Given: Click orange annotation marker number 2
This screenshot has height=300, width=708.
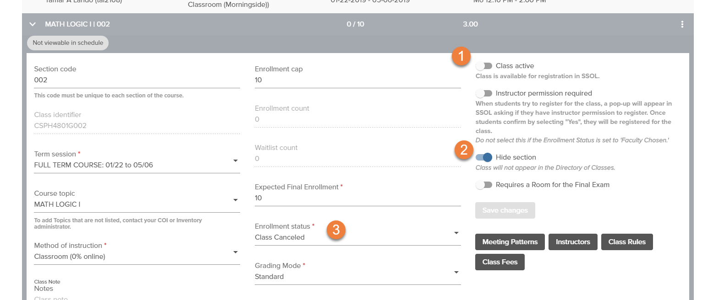Looking at the screenshot, I should [x=464, y=150].
